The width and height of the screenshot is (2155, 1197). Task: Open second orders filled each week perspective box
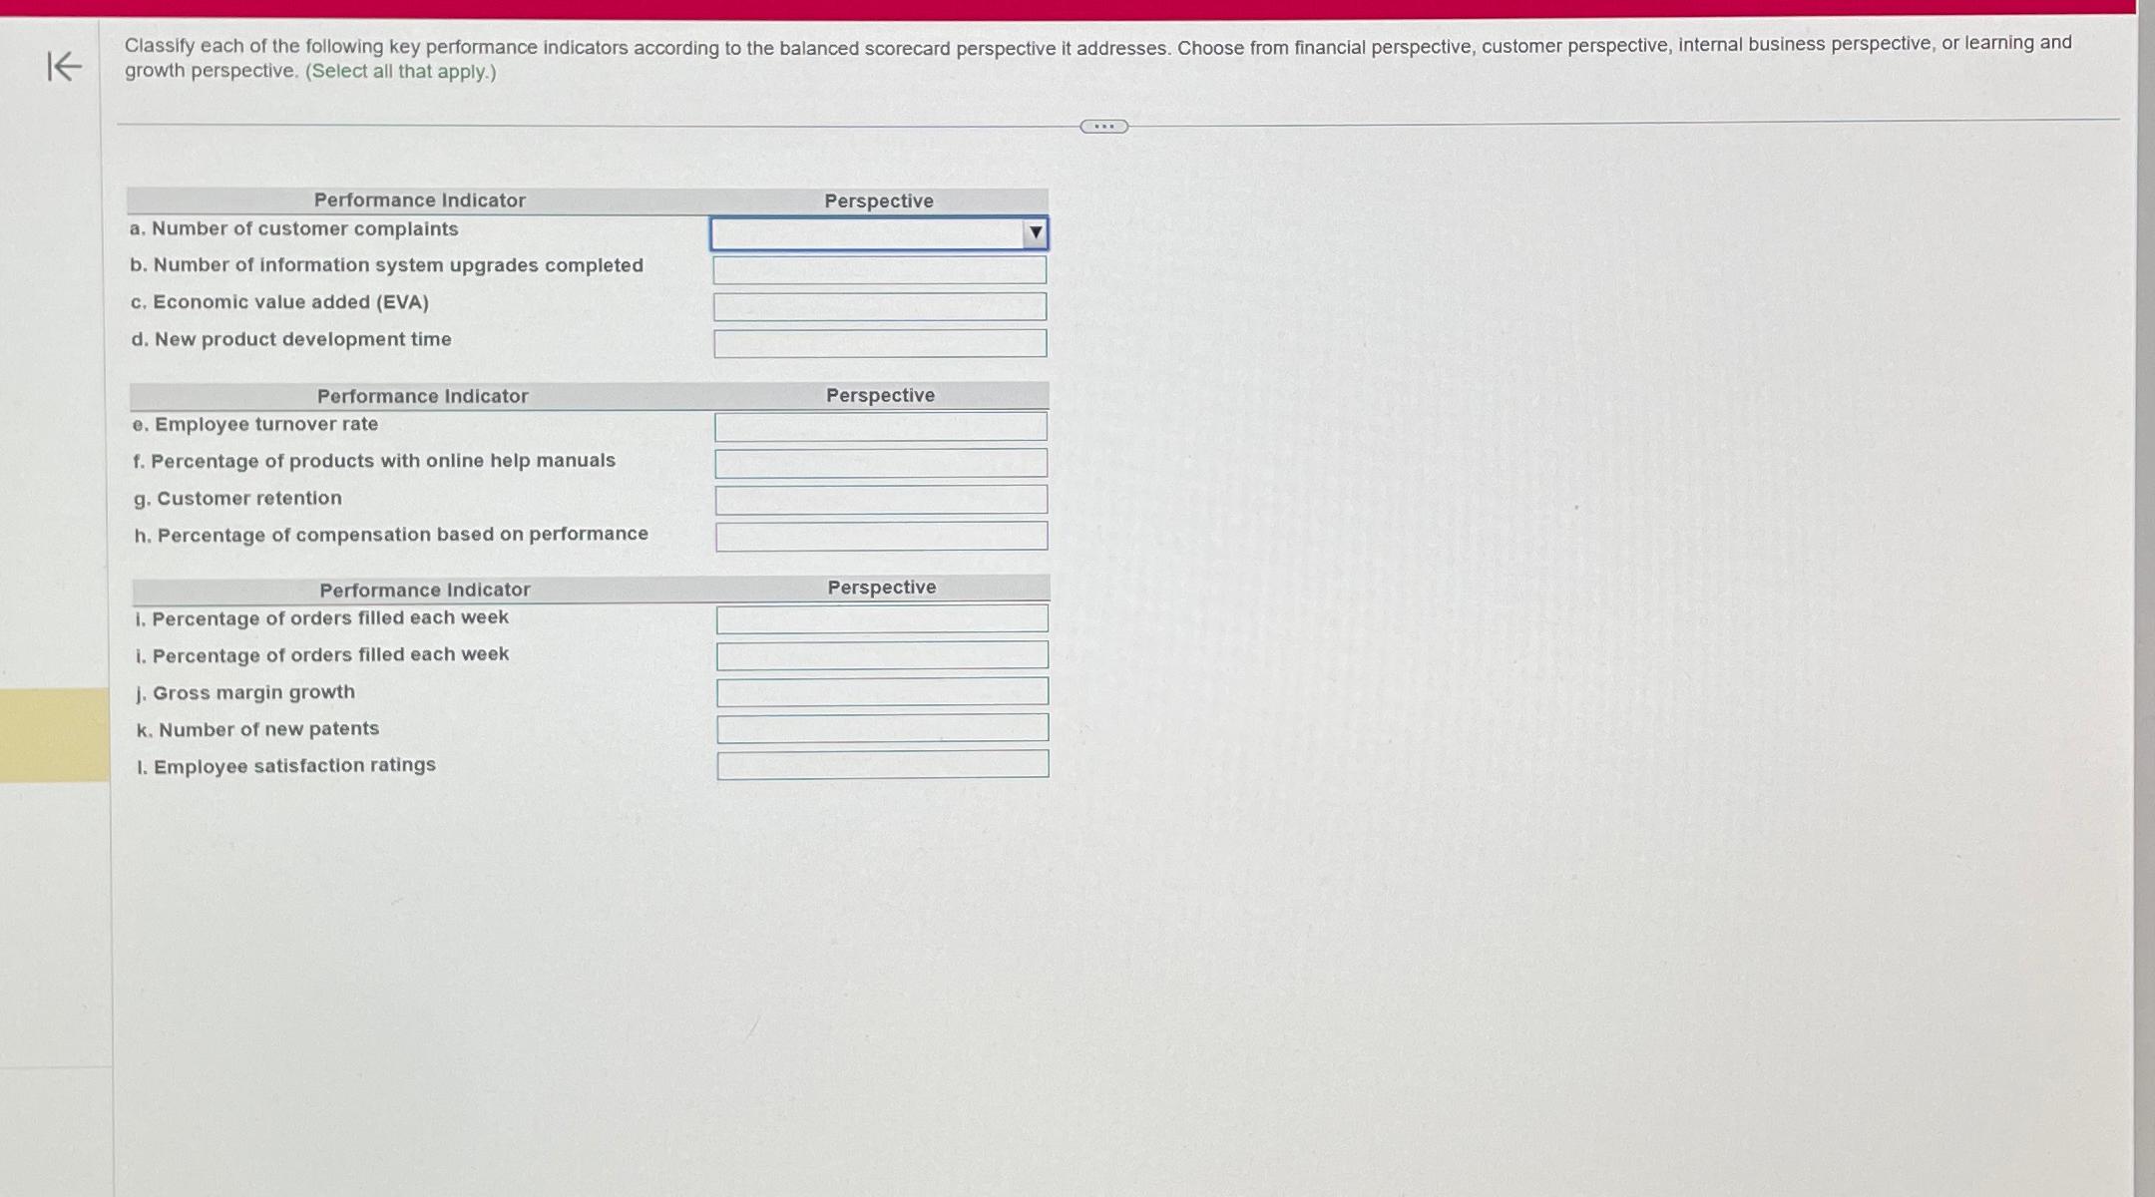(x=881, y=655)
